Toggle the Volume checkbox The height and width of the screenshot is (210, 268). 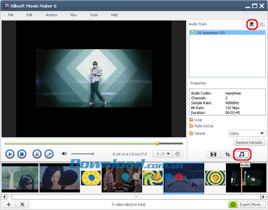[x=191, y=133]
